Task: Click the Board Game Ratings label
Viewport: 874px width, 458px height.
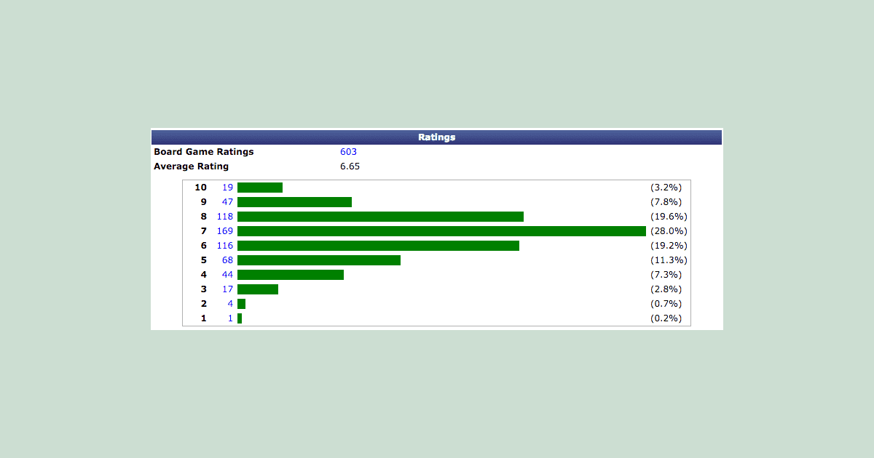Action: (x=204, y=152)
